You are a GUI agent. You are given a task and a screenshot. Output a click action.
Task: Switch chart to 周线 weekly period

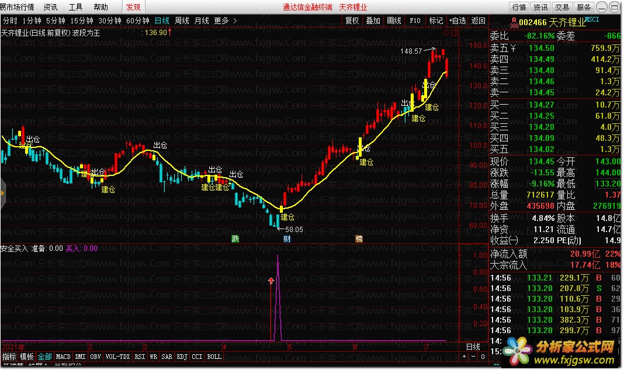tap(182, 20)
